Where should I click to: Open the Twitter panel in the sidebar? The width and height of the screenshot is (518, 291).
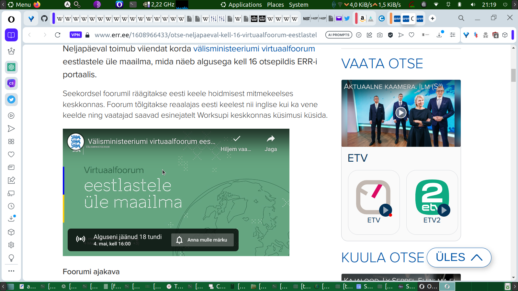(11, 100)
